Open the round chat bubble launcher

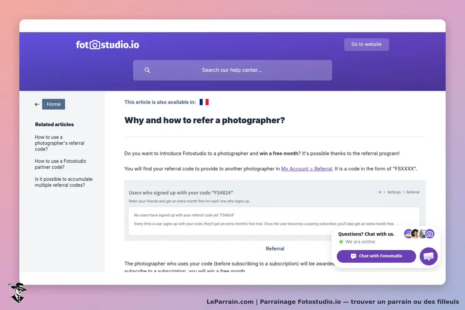pyautogui.click(x=429, y=256)
